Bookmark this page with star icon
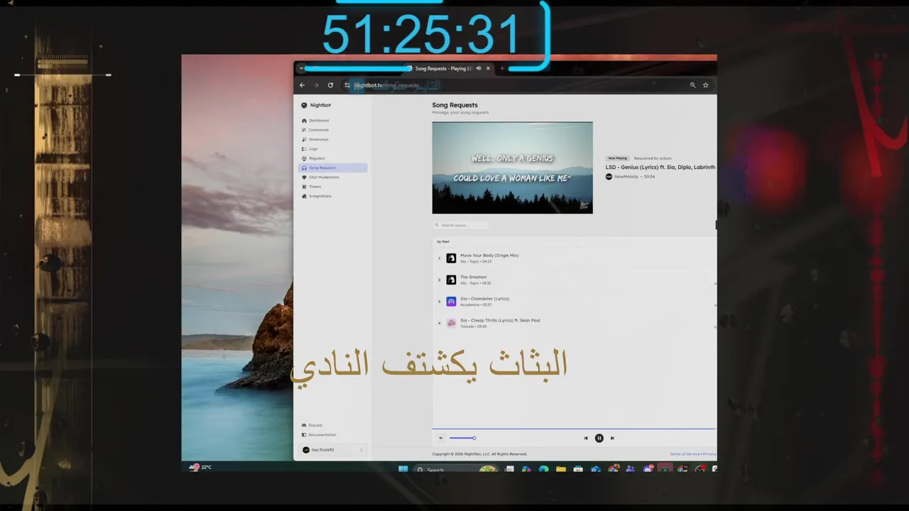909x511 pixels. click(x=705, y=85)
